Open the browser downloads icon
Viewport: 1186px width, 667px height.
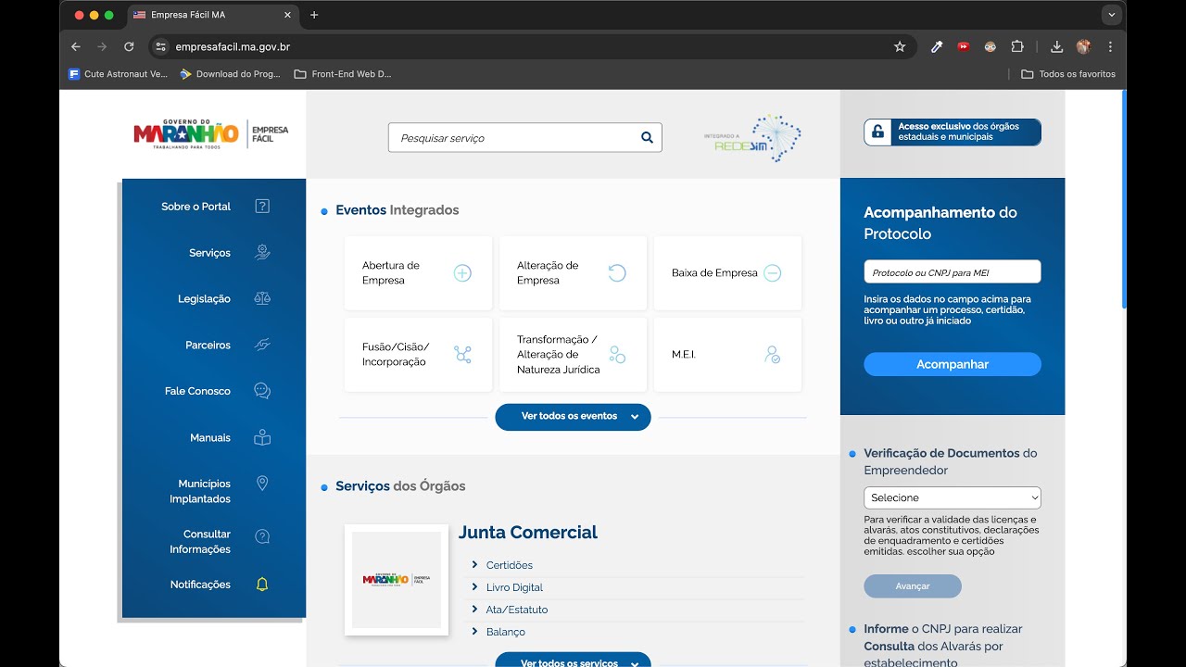point(1056,46)
